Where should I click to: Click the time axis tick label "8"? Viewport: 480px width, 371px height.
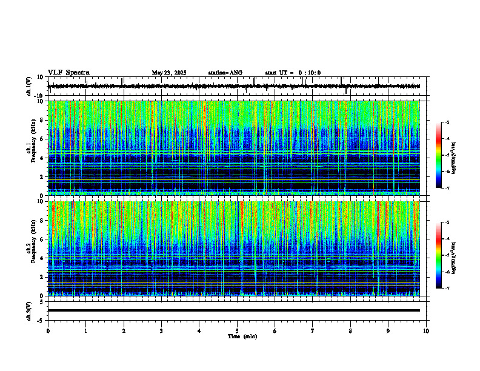click(350, 331)
